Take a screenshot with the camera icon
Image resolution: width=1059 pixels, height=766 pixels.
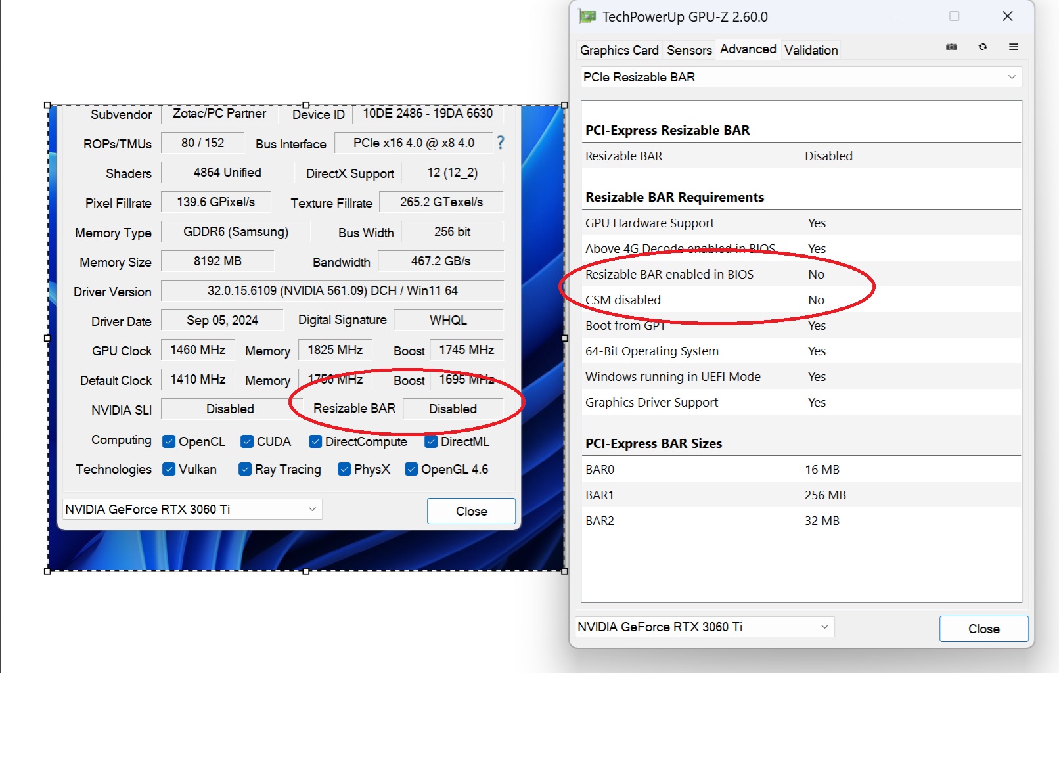click(x=951, y=47)
